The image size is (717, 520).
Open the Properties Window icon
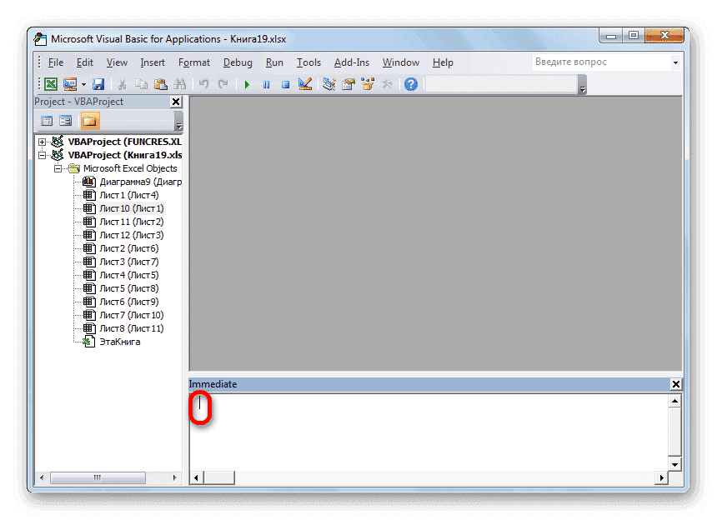click(x=348, y=83)
